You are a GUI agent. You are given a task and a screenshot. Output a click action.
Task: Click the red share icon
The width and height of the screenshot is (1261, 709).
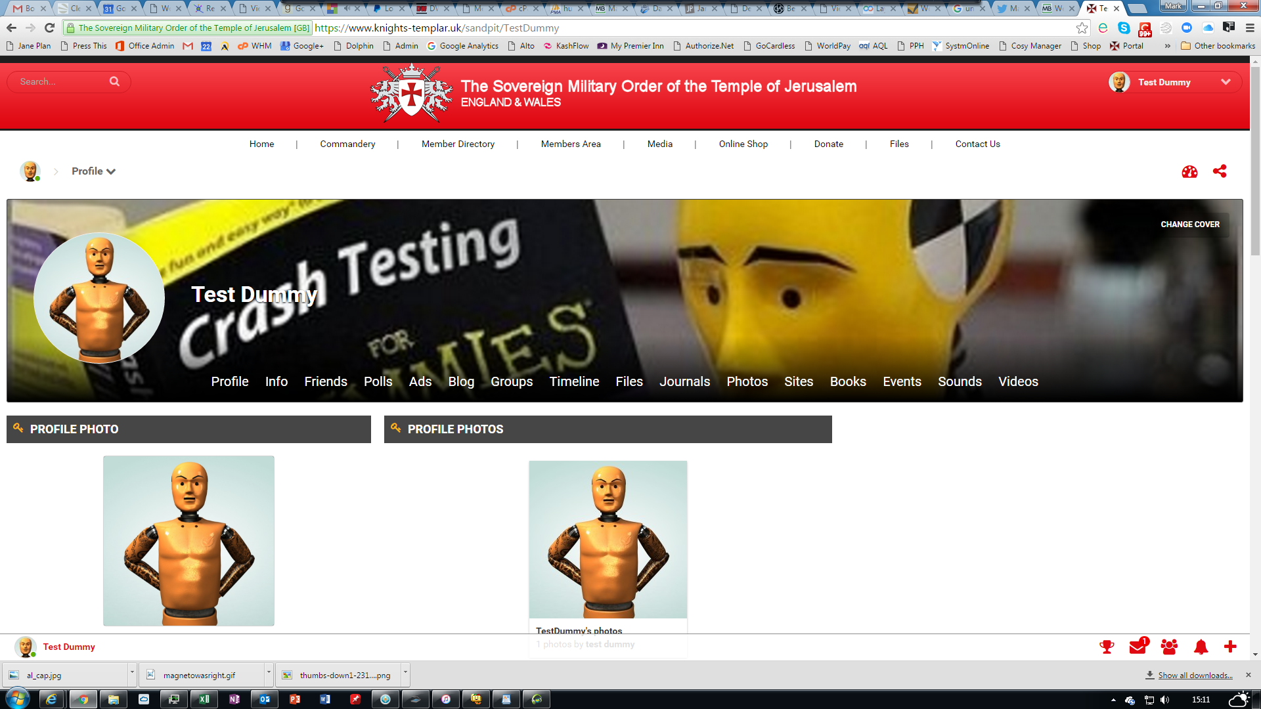1220,171
